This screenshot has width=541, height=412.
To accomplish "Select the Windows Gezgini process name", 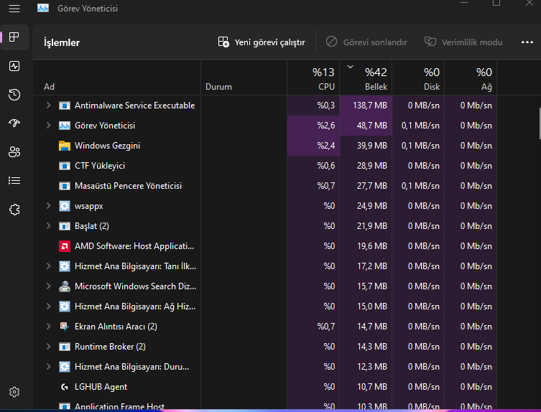I will point(107,146).
